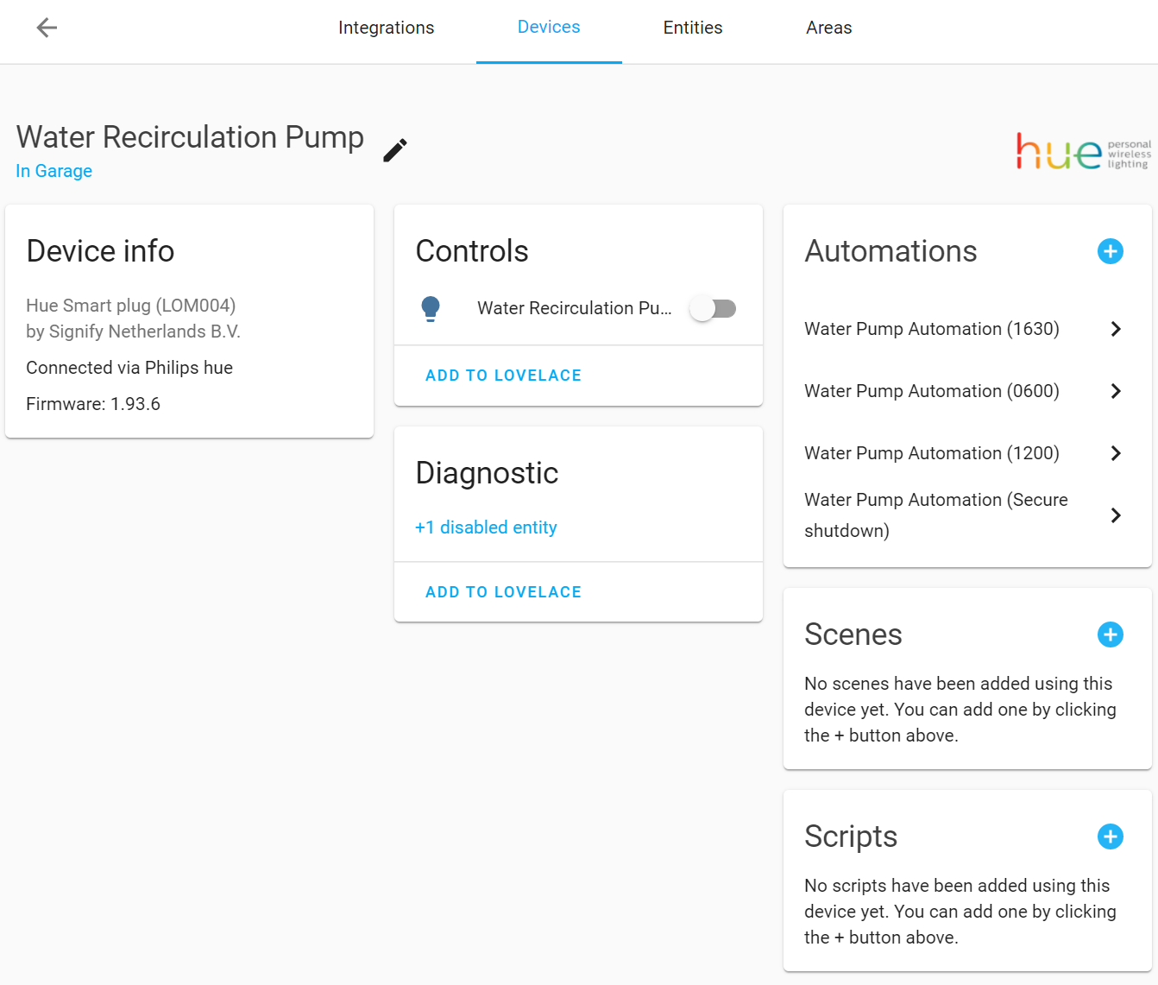
Task: Click the pencil icon to rename device
Action: (x=395, y=150)
